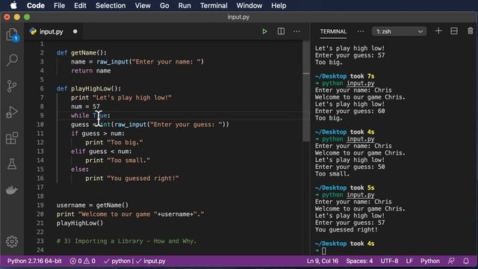The image size is (478, 269).
Task: Change encoding via UTF-8
Action: (389, 261)
